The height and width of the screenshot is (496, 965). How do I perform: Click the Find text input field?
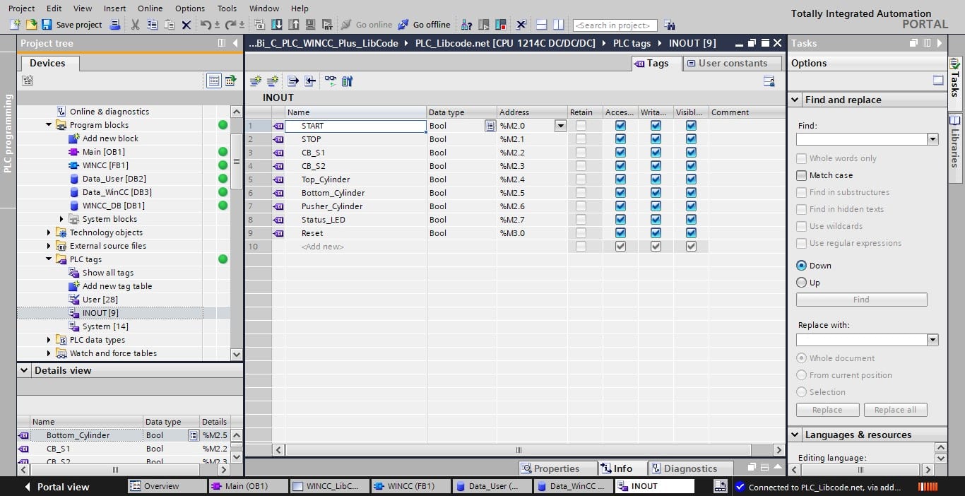point(862,139)
